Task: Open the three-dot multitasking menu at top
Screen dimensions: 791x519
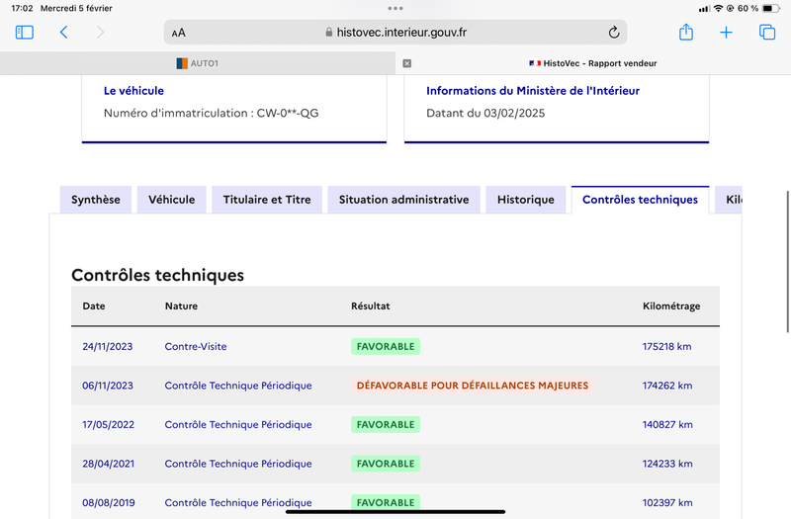Action: (x=395, y=8)
